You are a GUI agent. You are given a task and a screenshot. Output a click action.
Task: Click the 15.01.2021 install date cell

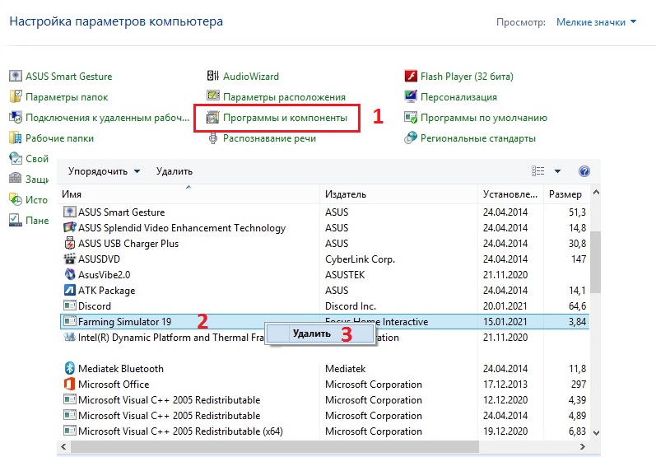tap(505, 321)
